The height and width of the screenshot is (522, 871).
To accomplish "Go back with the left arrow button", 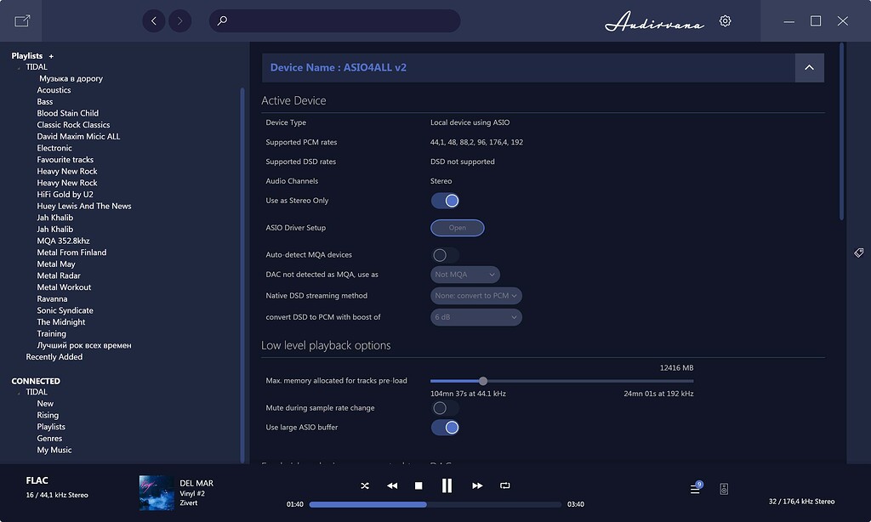I will click(154, 21).
